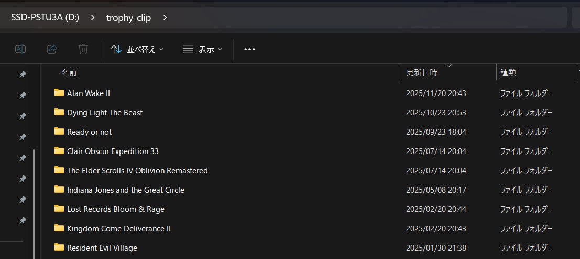The width and height of the screenshot is (580, 259).
Task: Click the Rename icon in toolbar
Action: 20,49
